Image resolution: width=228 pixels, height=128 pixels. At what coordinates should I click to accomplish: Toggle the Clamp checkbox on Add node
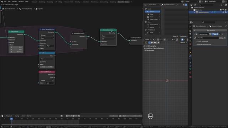41,62
